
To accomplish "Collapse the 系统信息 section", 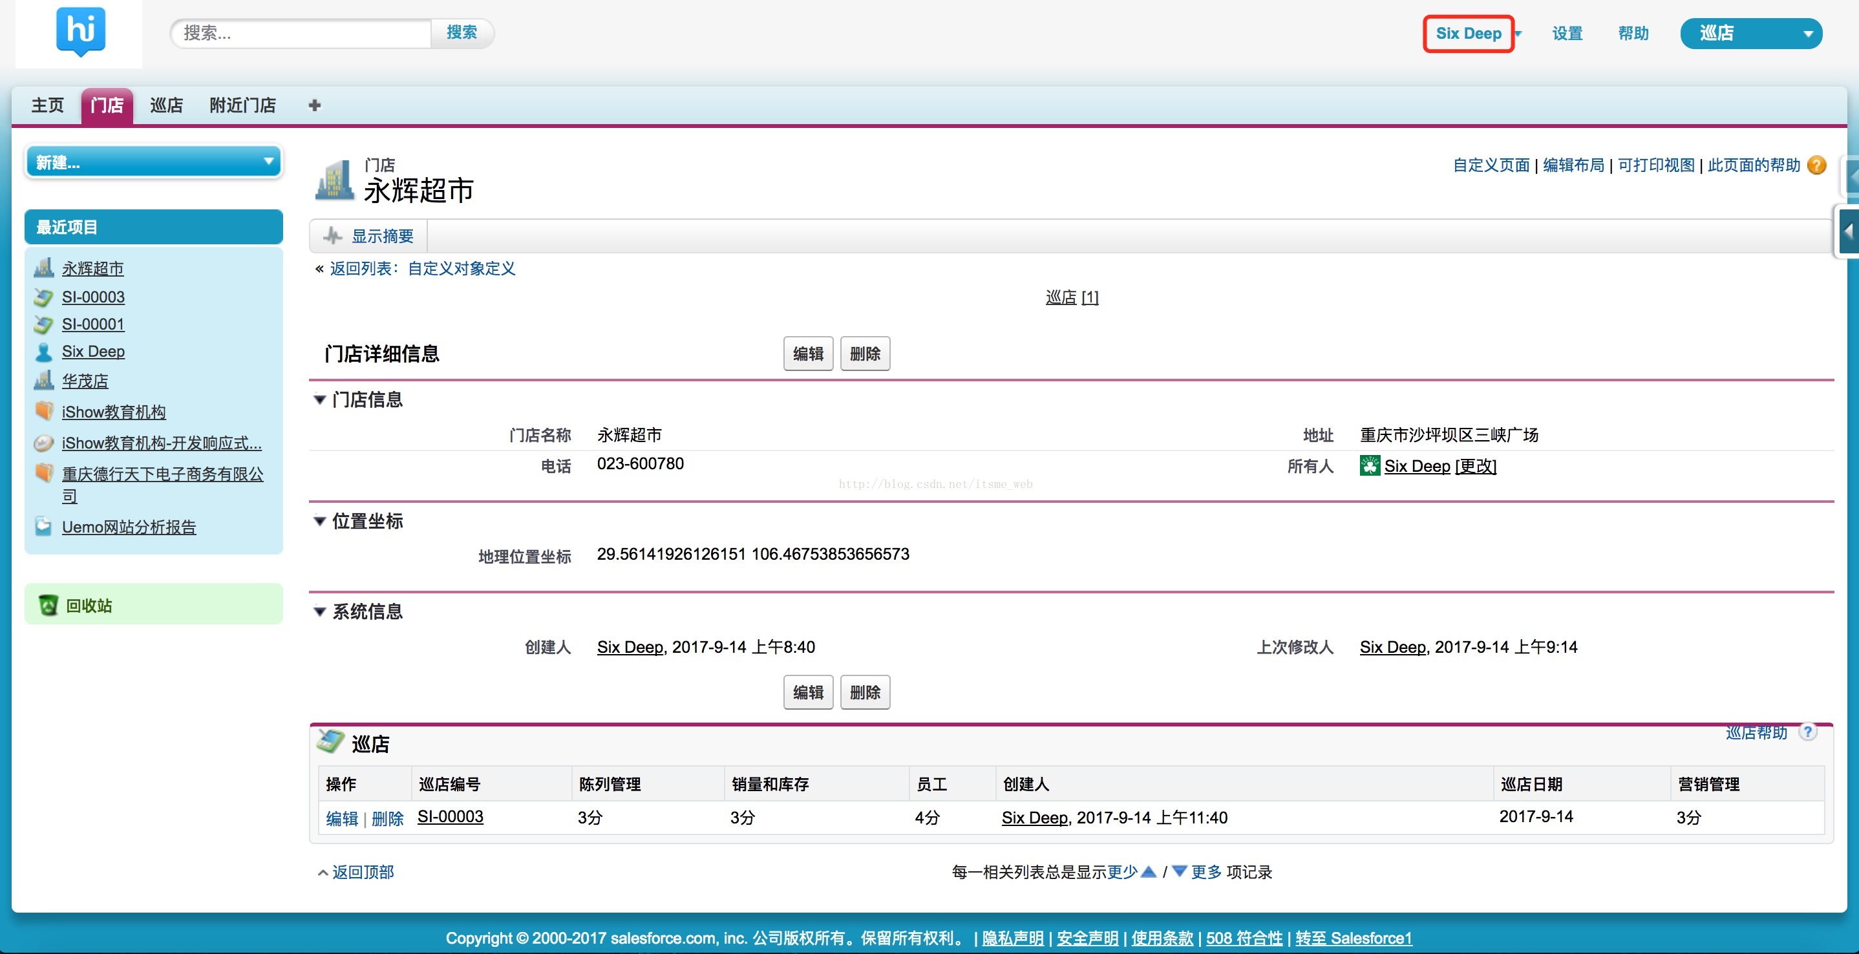I will [320, 612].
